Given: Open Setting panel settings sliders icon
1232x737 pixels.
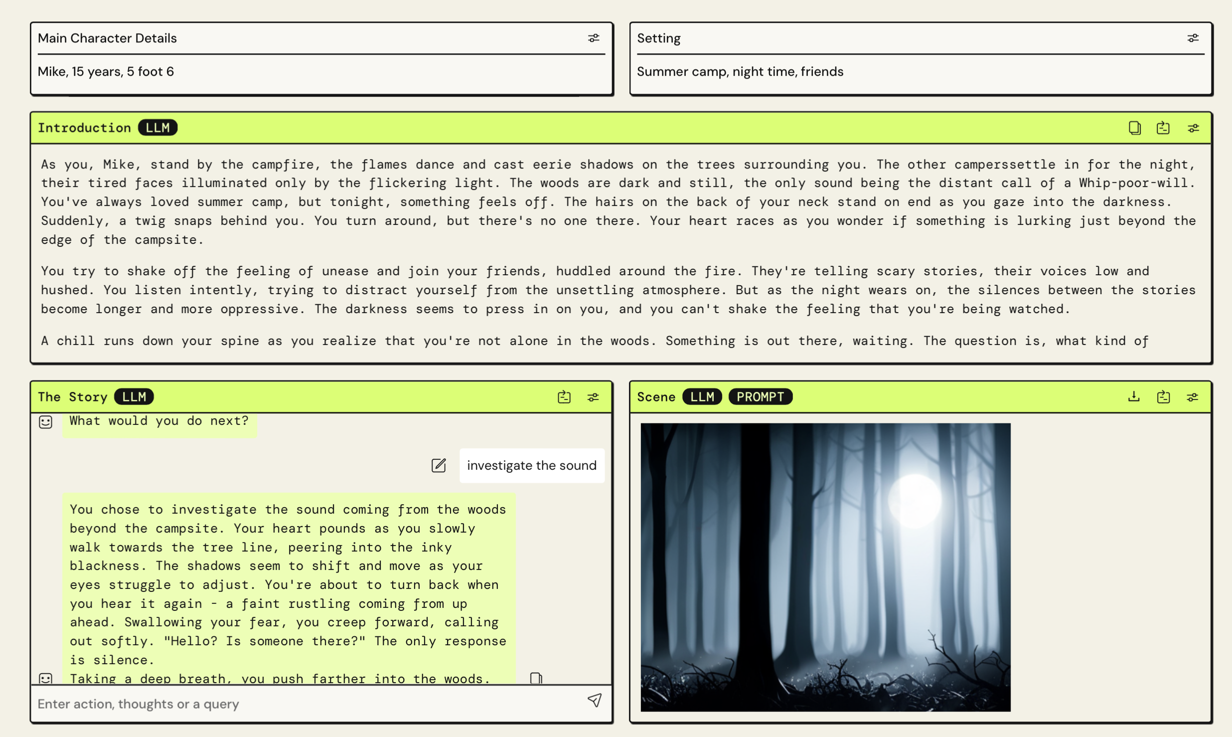Looking at the screenshot, I should point(1193,38).
